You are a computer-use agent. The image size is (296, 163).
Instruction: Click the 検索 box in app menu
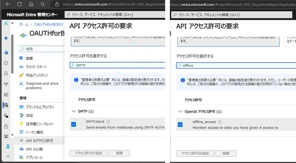coord(42,49)
